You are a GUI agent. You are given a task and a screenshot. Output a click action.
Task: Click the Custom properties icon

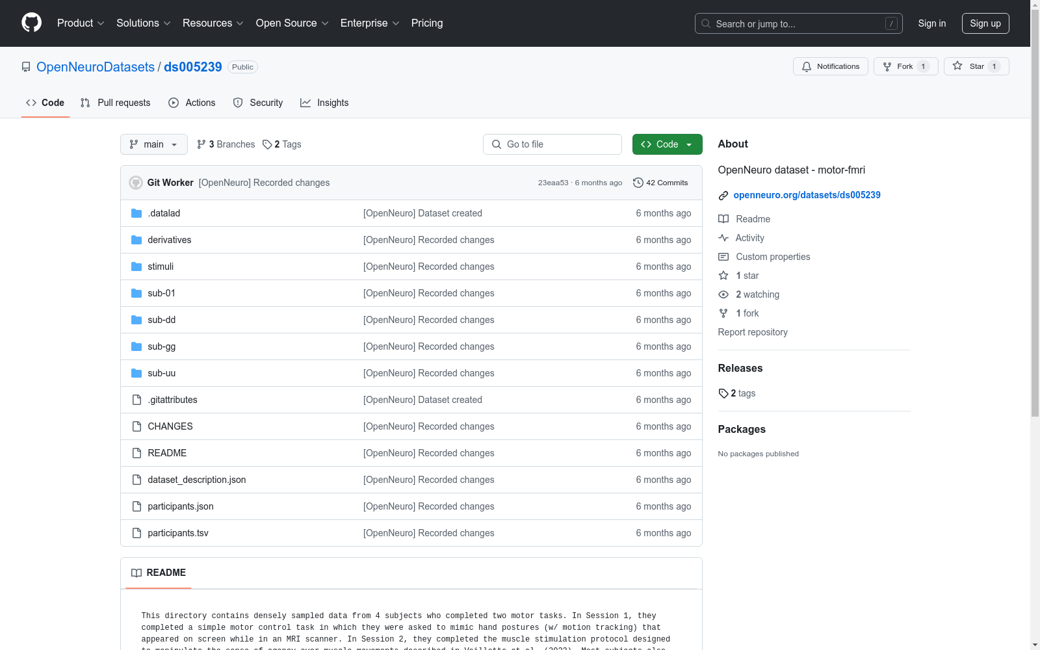723,257
